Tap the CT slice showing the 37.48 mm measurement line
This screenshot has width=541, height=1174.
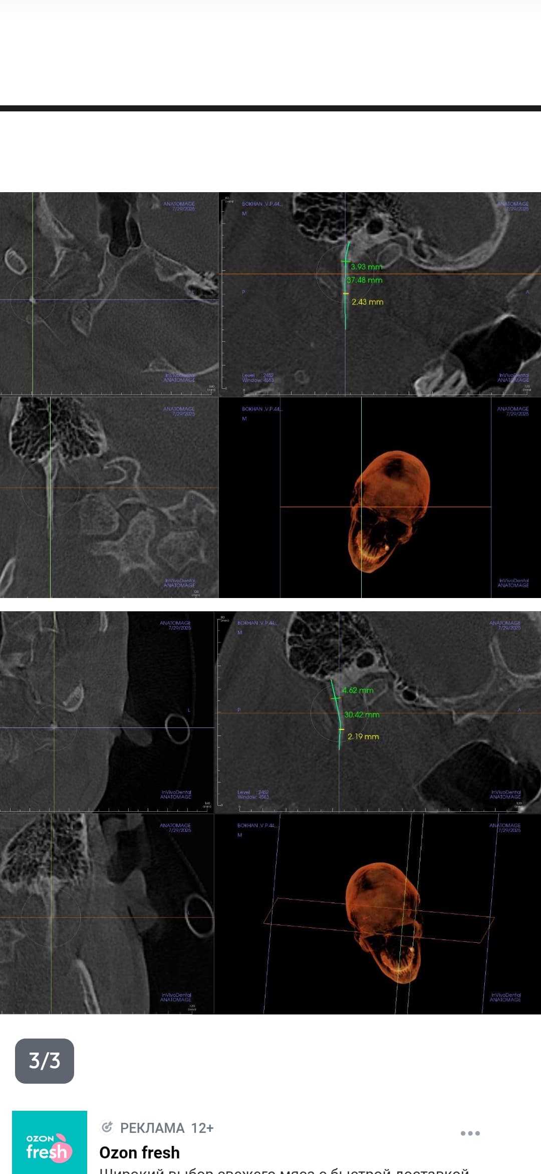(380, 294)
